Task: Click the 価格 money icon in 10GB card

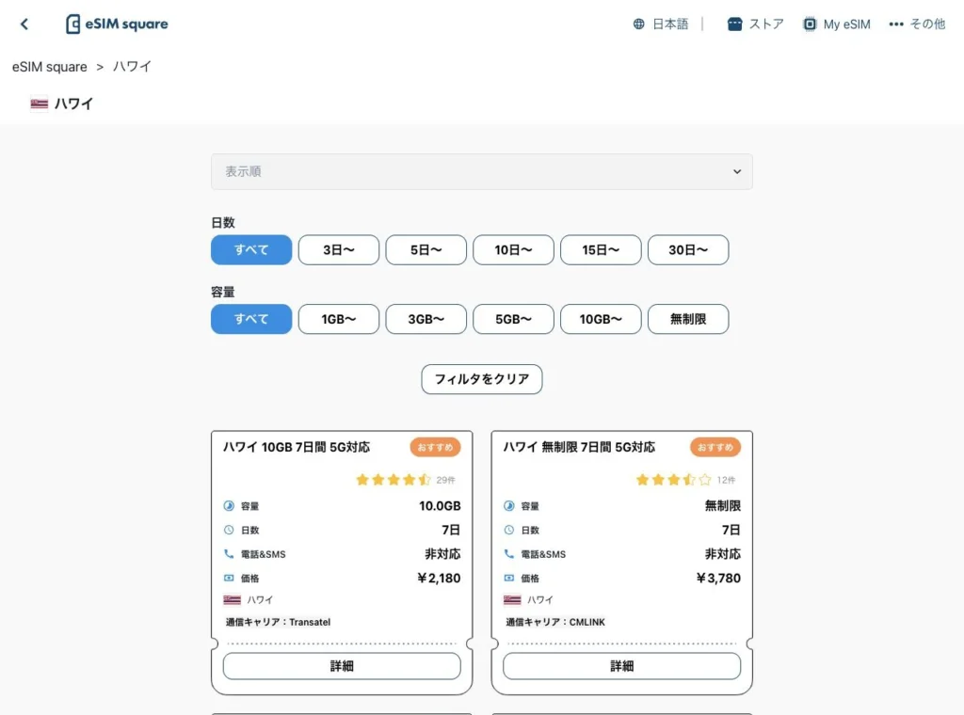Action: pos(229,578)
